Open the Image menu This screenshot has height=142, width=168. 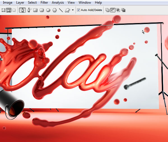click(x=8, y=3)
